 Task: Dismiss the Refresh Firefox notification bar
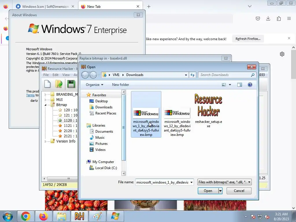[x=289, y=38]
